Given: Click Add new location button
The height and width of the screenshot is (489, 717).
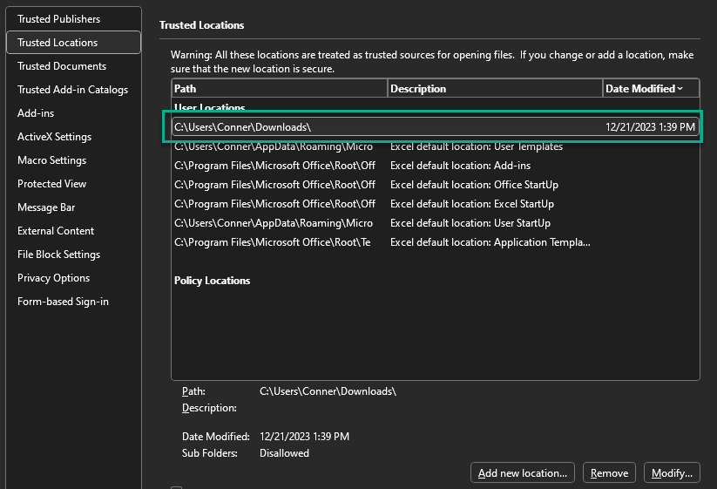Looking at the screenshot, I should tap(523, 473).
